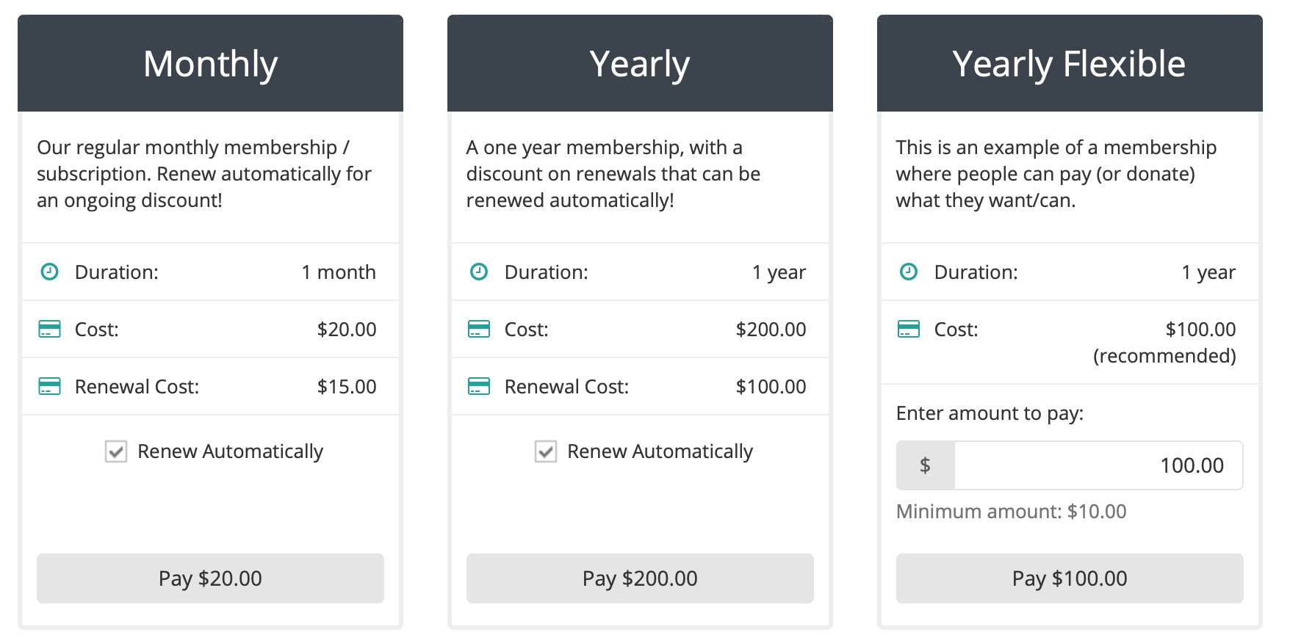Submit payment with the Pay $100.00 button

point(1069,578)
